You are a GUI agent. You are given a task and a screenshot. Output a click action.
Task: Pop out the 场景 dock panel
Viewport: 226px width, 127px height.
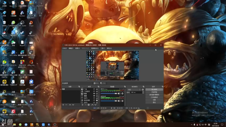(79, 87)
